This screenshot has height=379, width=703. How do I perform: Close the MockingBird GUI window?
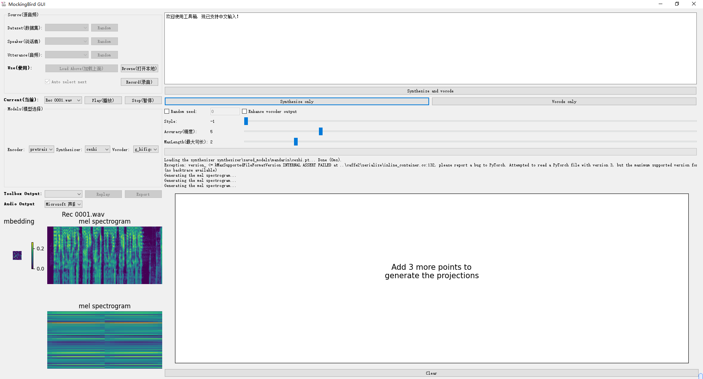pyautogui.click(x=694, y=4)
